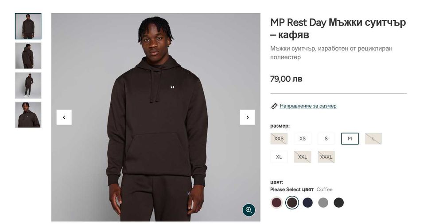Choose size M
443x224 pixels.
pyautogui.click(x=350, y=139)
